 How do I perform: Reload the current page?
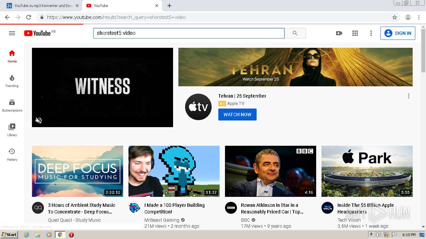point(29,17)
